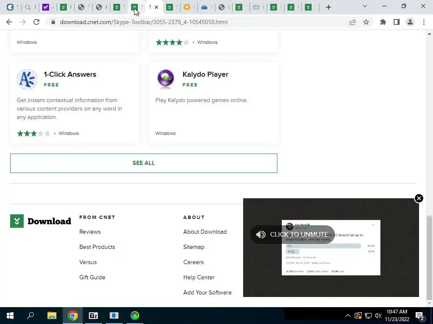Open the network status tray icon
Viewport: 433px width, 324px height.
point(368,316)
